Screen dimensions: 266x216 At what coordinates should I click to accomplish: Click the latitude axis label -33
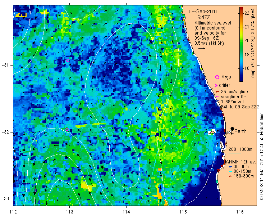[5, 199]
